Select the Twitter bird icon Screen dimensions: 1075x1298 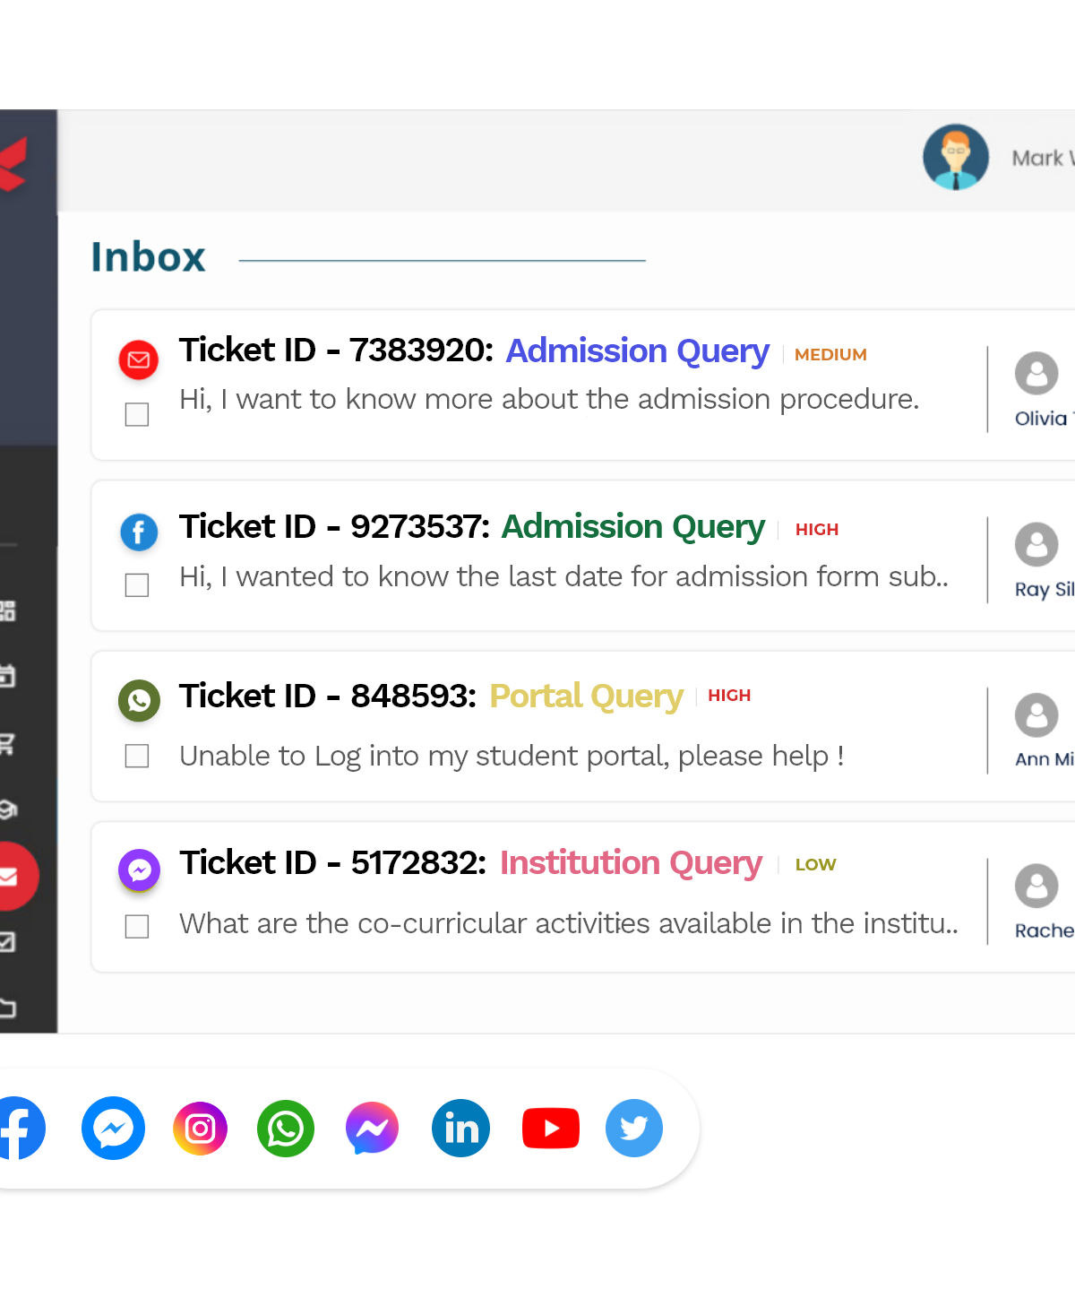click(634, 1128)
